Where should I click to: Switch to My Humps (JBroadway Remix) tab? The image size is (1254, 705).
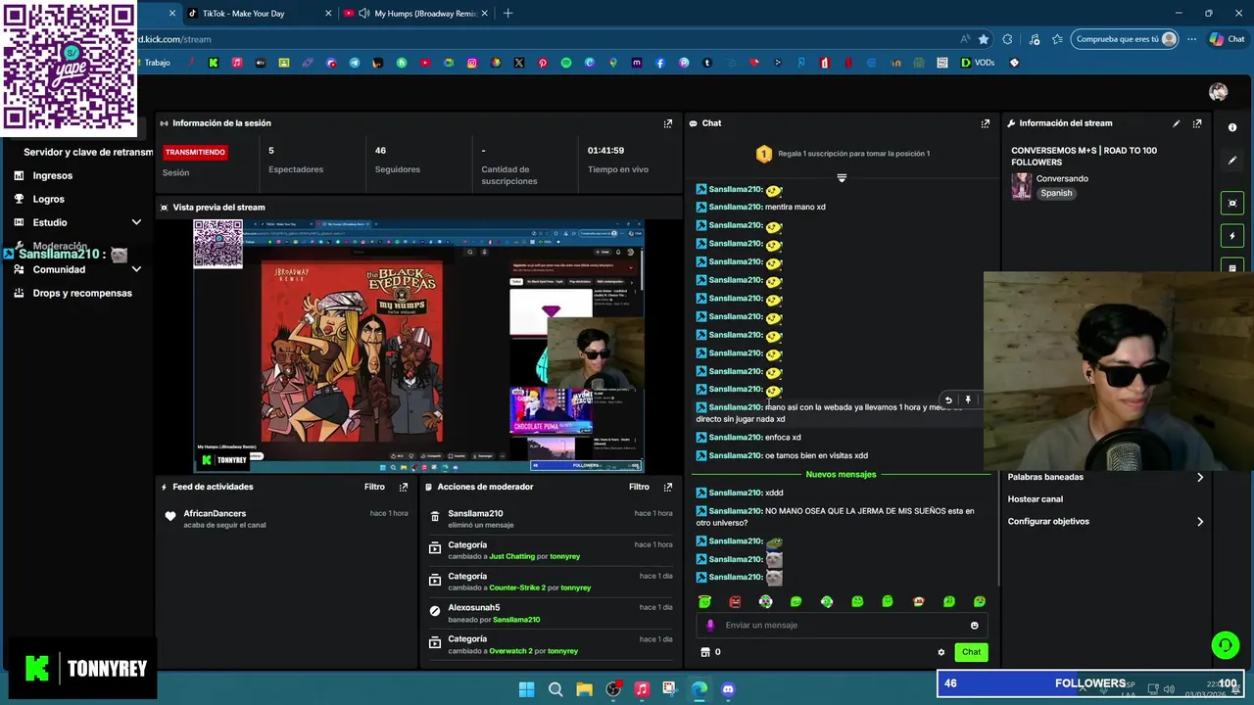[x=415, y=14]
